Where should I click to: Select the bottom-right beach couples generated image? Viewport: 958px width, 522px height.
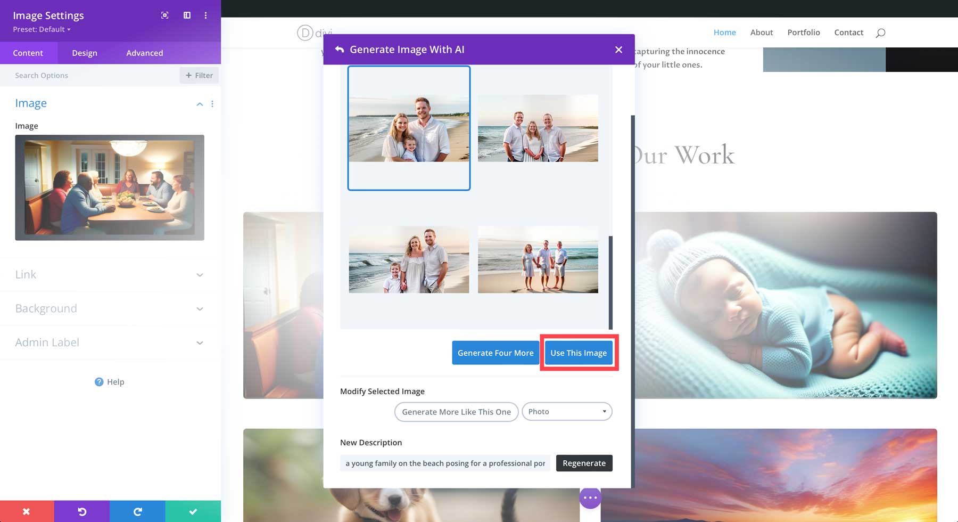click(538, 259)
